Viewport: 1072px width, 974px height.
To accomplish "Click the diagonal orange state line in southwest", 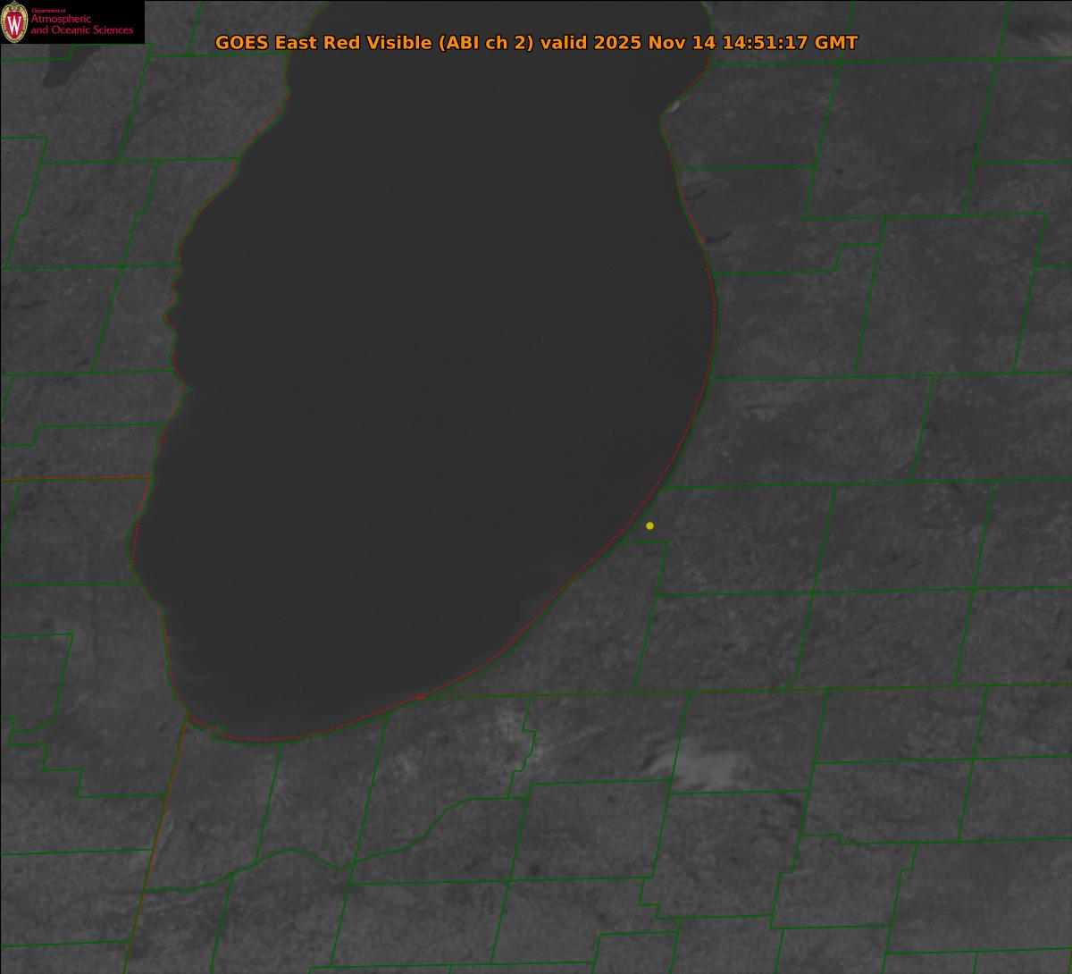I will pyautogui.click(x=156, y=840).
